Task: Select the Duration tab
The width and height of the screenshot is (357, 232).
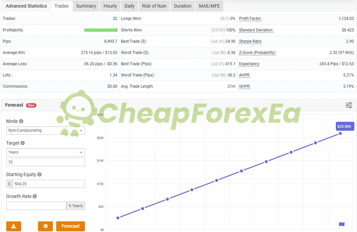Action: click(182, 6)
